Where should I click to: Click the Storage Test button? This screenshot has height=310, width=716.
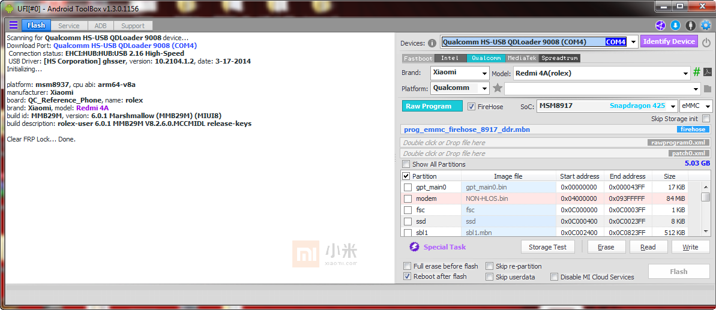point(547,247)
